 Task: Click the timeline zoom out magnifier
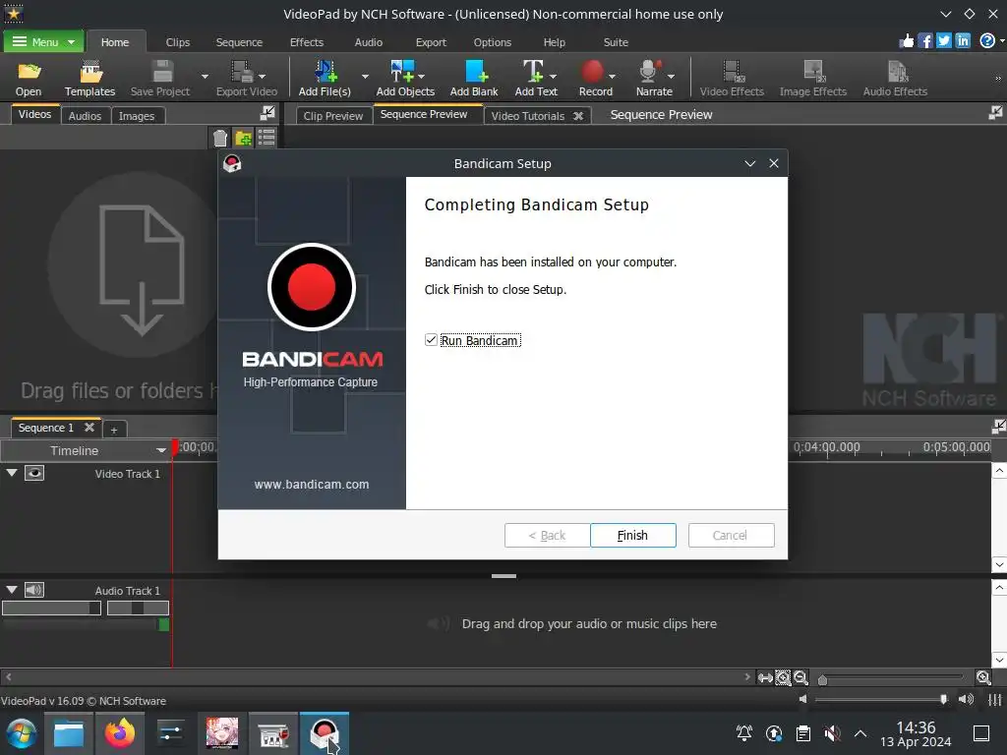click(x=800, y=677)
